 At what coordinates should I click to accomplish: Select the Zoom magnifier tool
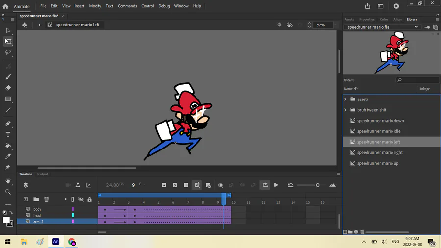click(x=8, y=192)
